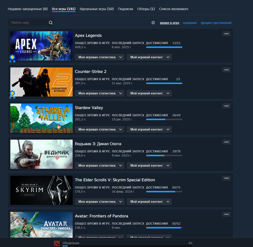The height and width of the screenshot is (247, 253).
Task: Open Ведьмак 3: Дикая Охота title link
Action: click(x=98, y=144)
